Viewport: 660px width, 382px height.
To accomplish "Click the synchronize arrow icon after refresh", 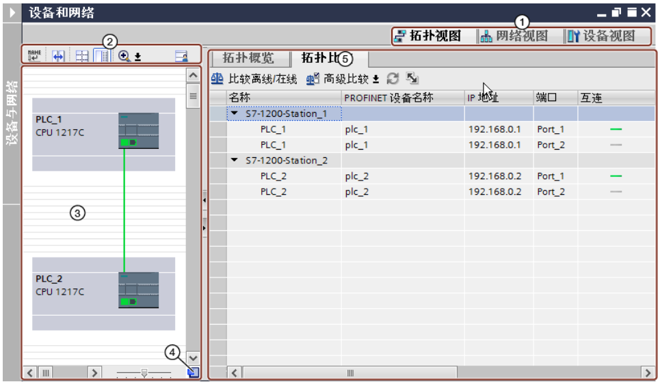I will point(412,78).
